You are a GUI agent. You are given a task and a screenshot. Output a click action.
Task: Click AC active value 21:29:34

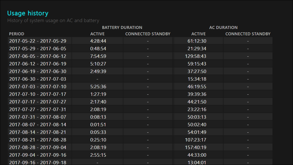(197, 49)
